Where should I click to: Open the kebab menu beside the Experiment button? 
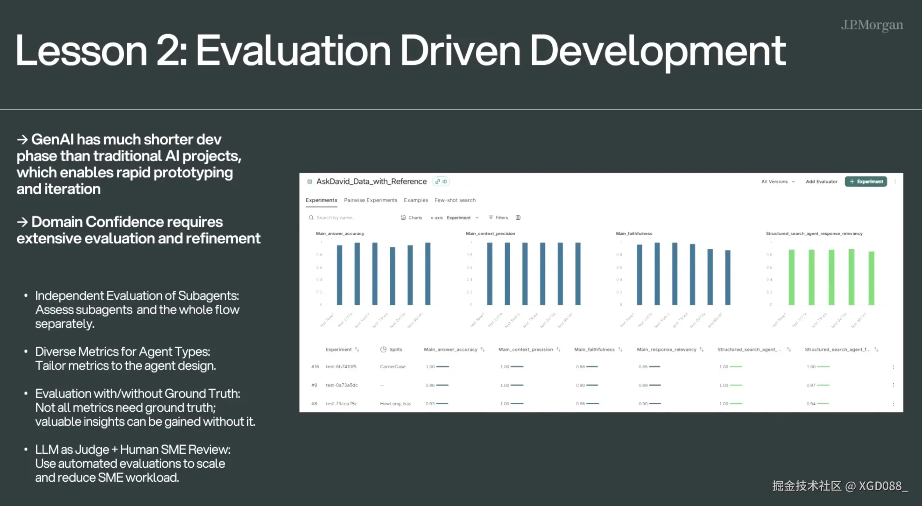tap(895, 182)
